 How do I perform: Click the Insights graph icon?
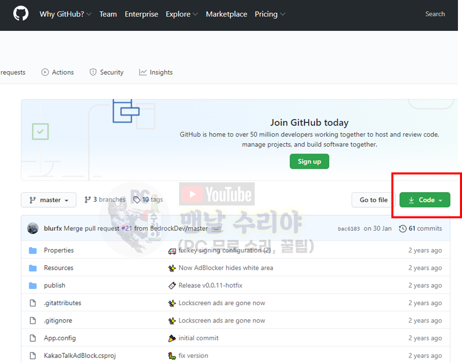(x=143, y=72)
